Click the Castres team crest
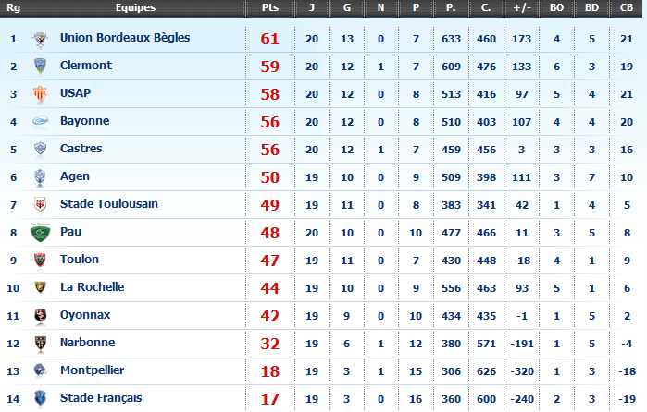The width and height of the screenshot is (647, 412). coord(40,149)
